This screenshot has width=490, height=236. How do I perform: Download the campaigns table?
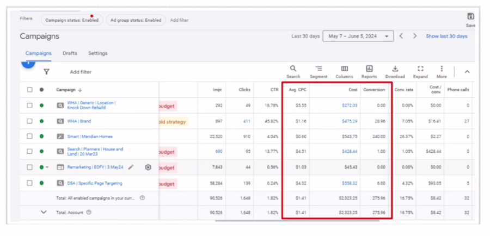[395, 69]
